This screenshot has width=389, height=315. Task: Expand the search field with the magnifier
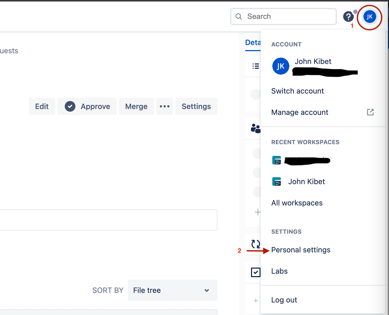(x=238, y=17)
